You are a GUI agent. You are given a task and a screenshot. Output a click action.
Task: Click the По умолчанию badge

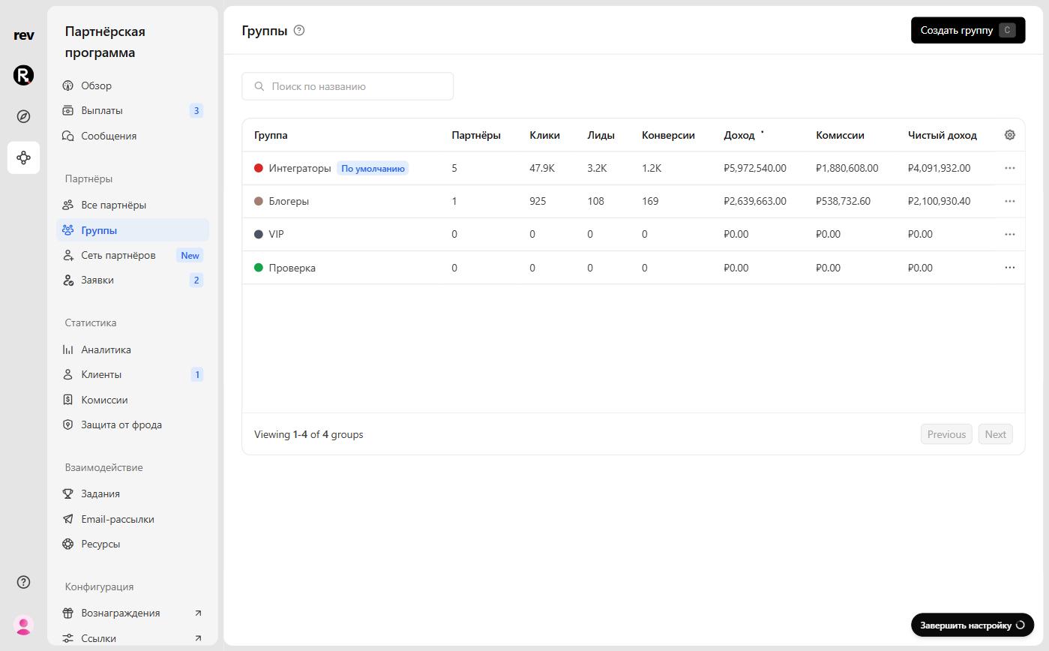coord(373,169)
